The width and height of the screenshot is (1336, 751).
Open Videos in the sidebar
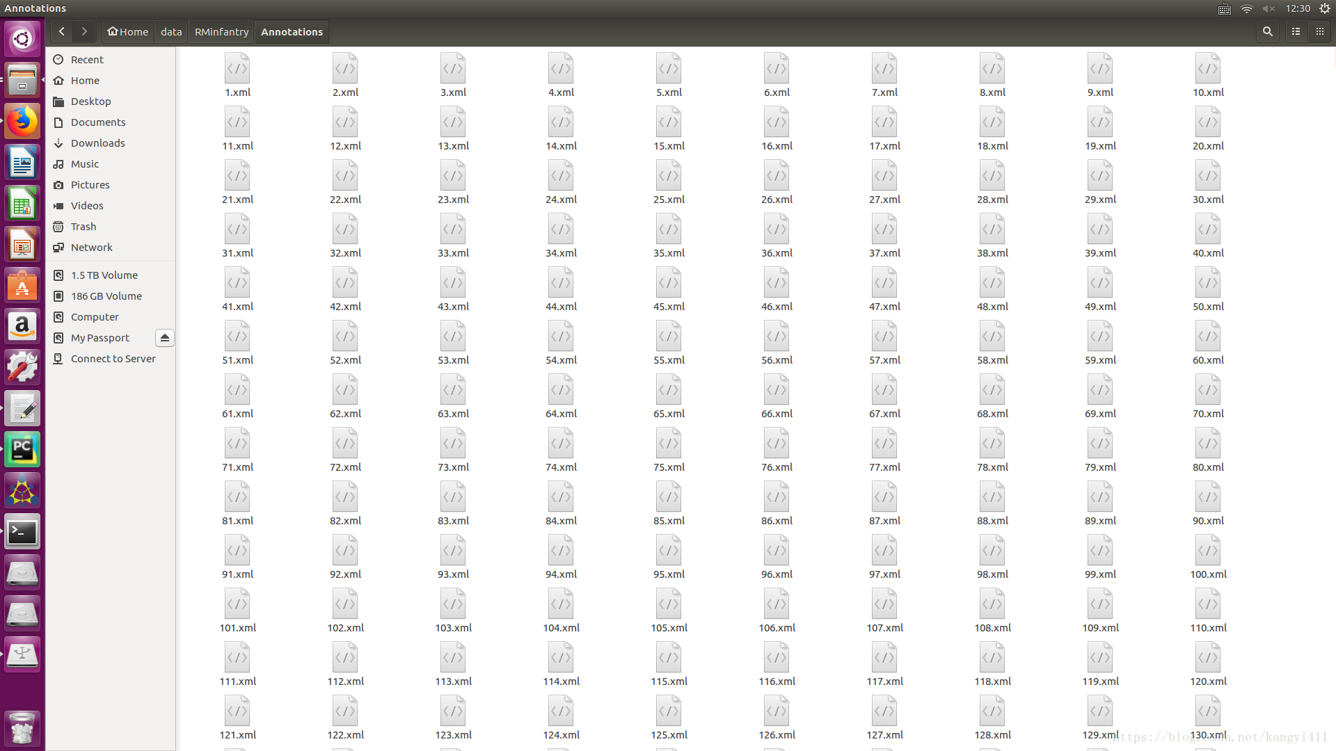point(111,206)
